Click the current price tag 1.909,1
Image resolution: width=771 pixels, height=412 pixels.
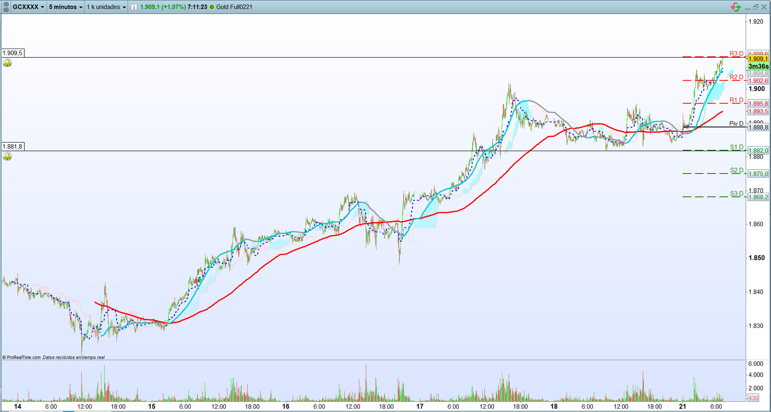click(x=758, y=59)
